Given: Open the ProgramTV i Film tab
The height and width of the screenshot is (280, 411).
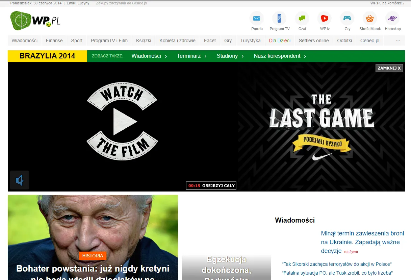Looking at the screenshot, I should click(x=109, y=41).
